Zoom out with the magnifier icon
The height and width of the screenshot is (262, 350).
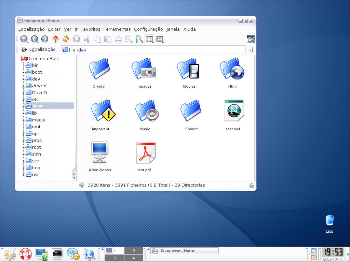coord(129,39)
